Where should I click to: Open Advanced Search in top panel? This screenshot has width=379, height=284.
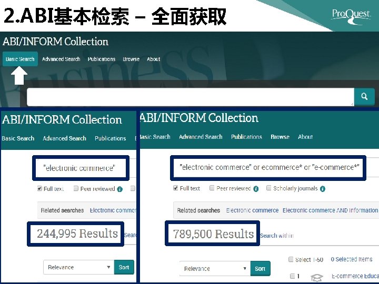[x=61, y=59]
